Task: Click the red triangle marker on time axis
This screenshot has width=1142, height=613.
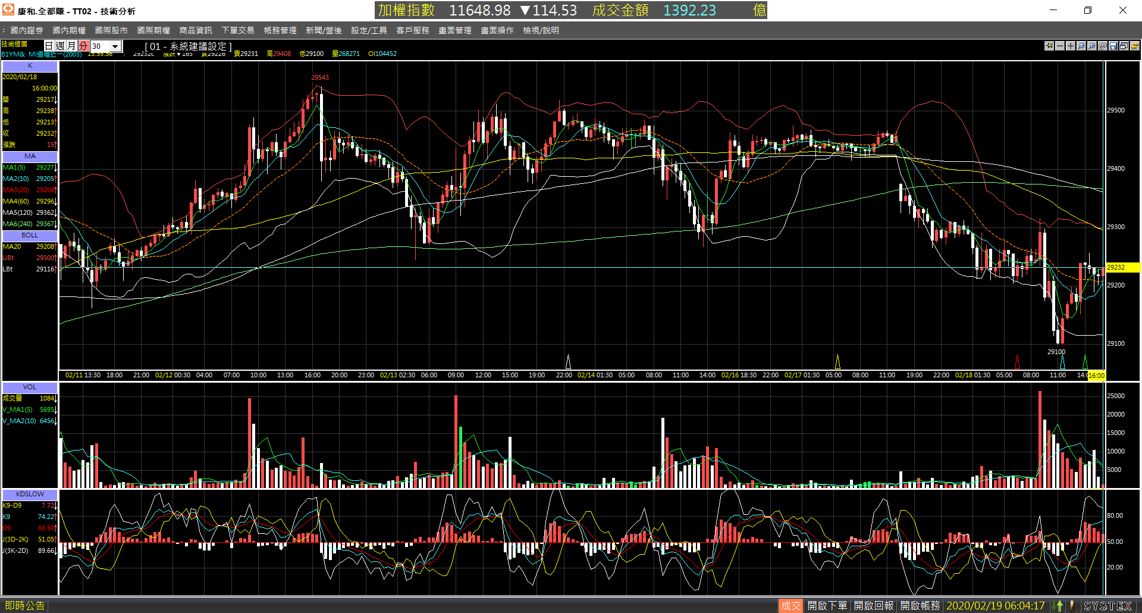Action: tap(1017, 361)
